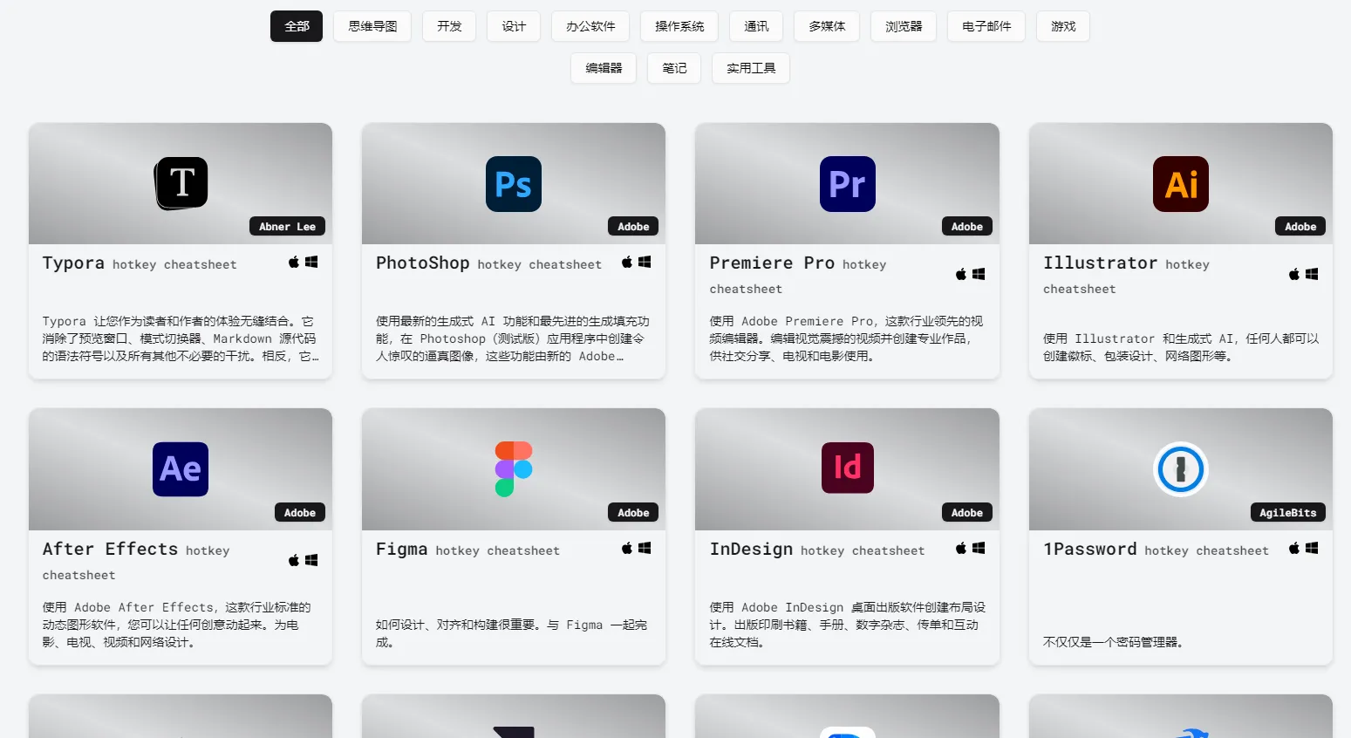Click the Illustrator Ai icon
Image resolution: width=1351 pixels, height=738 pixels.
point(1181,184)
